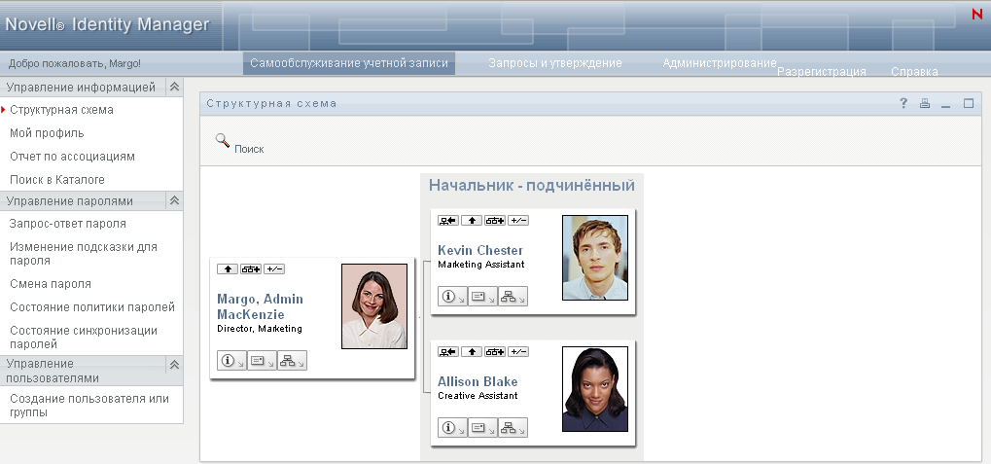The image size is (991, 464).
Task: Click relationship chart icon on Kevin Chester's card
Action: pos(495,221)
